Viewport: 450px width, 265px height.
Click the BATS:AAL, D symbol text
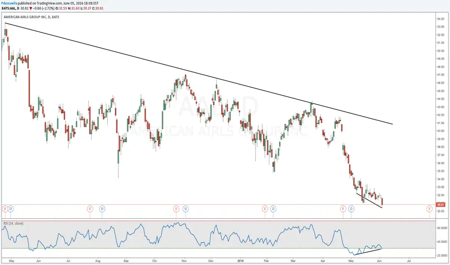[10, 8]
